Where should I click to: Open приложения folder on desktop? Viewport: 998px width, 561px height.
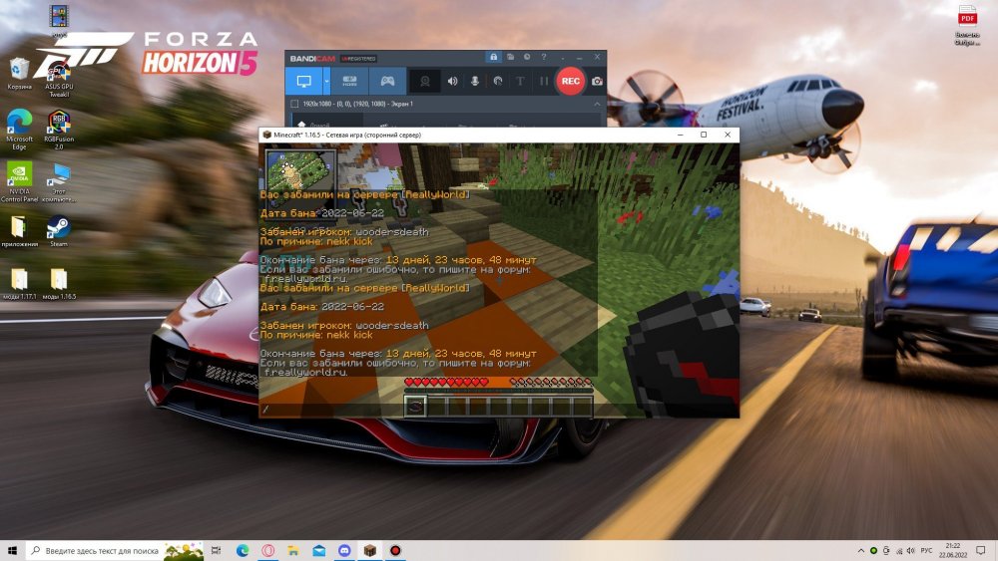click(19, 230)
